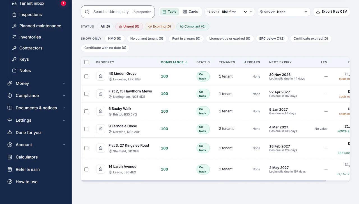Tick checkbox for Flat 2, 15 Hawthorn Mews
Image resolution: width=359 pixels, height=204 pixels.
pyautogui.click(x=86, y=94)
